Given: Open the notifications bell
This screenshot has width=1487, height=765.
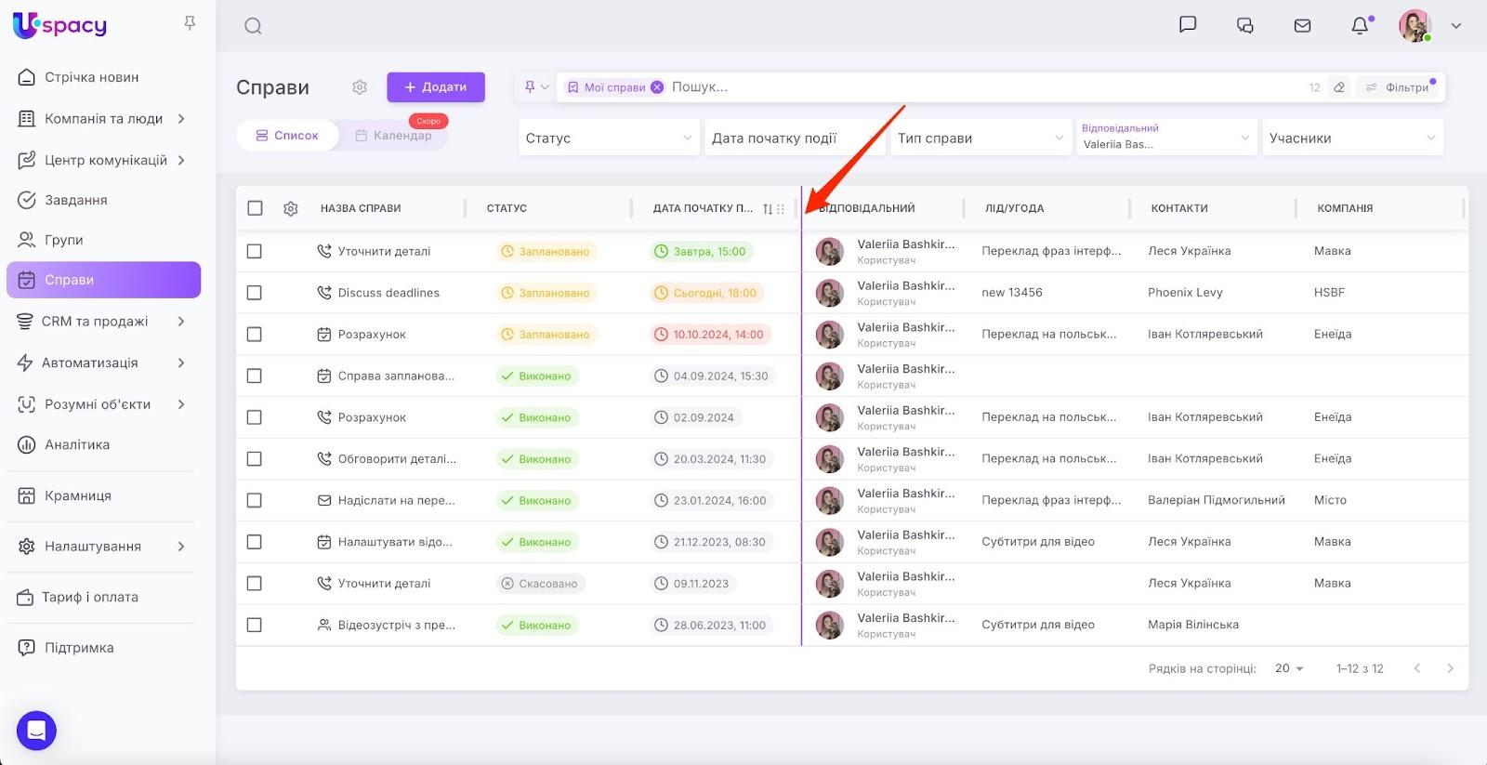Looking at the screenshot, I should [1361, 26].
